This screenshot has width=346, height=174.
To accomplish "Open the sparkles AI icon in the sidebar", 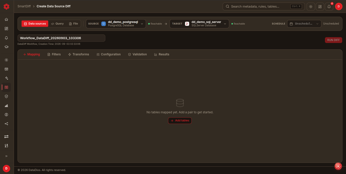I will coord(6,78).
